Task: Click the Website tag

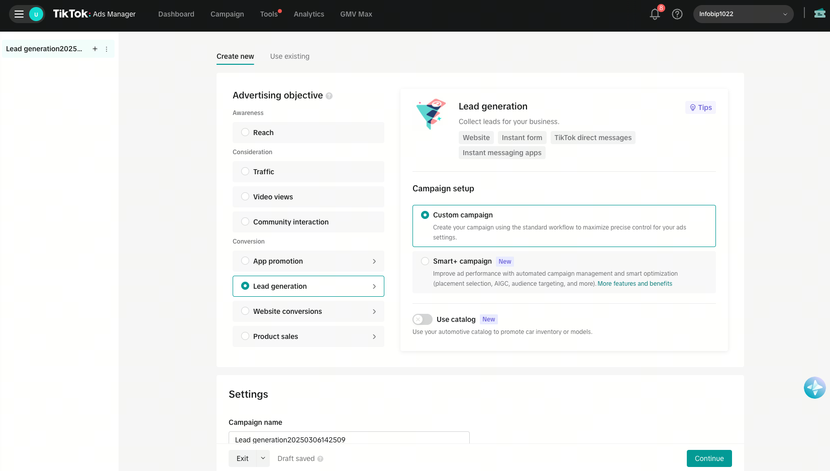Action: pyautogui.click(x=476, y=138)
